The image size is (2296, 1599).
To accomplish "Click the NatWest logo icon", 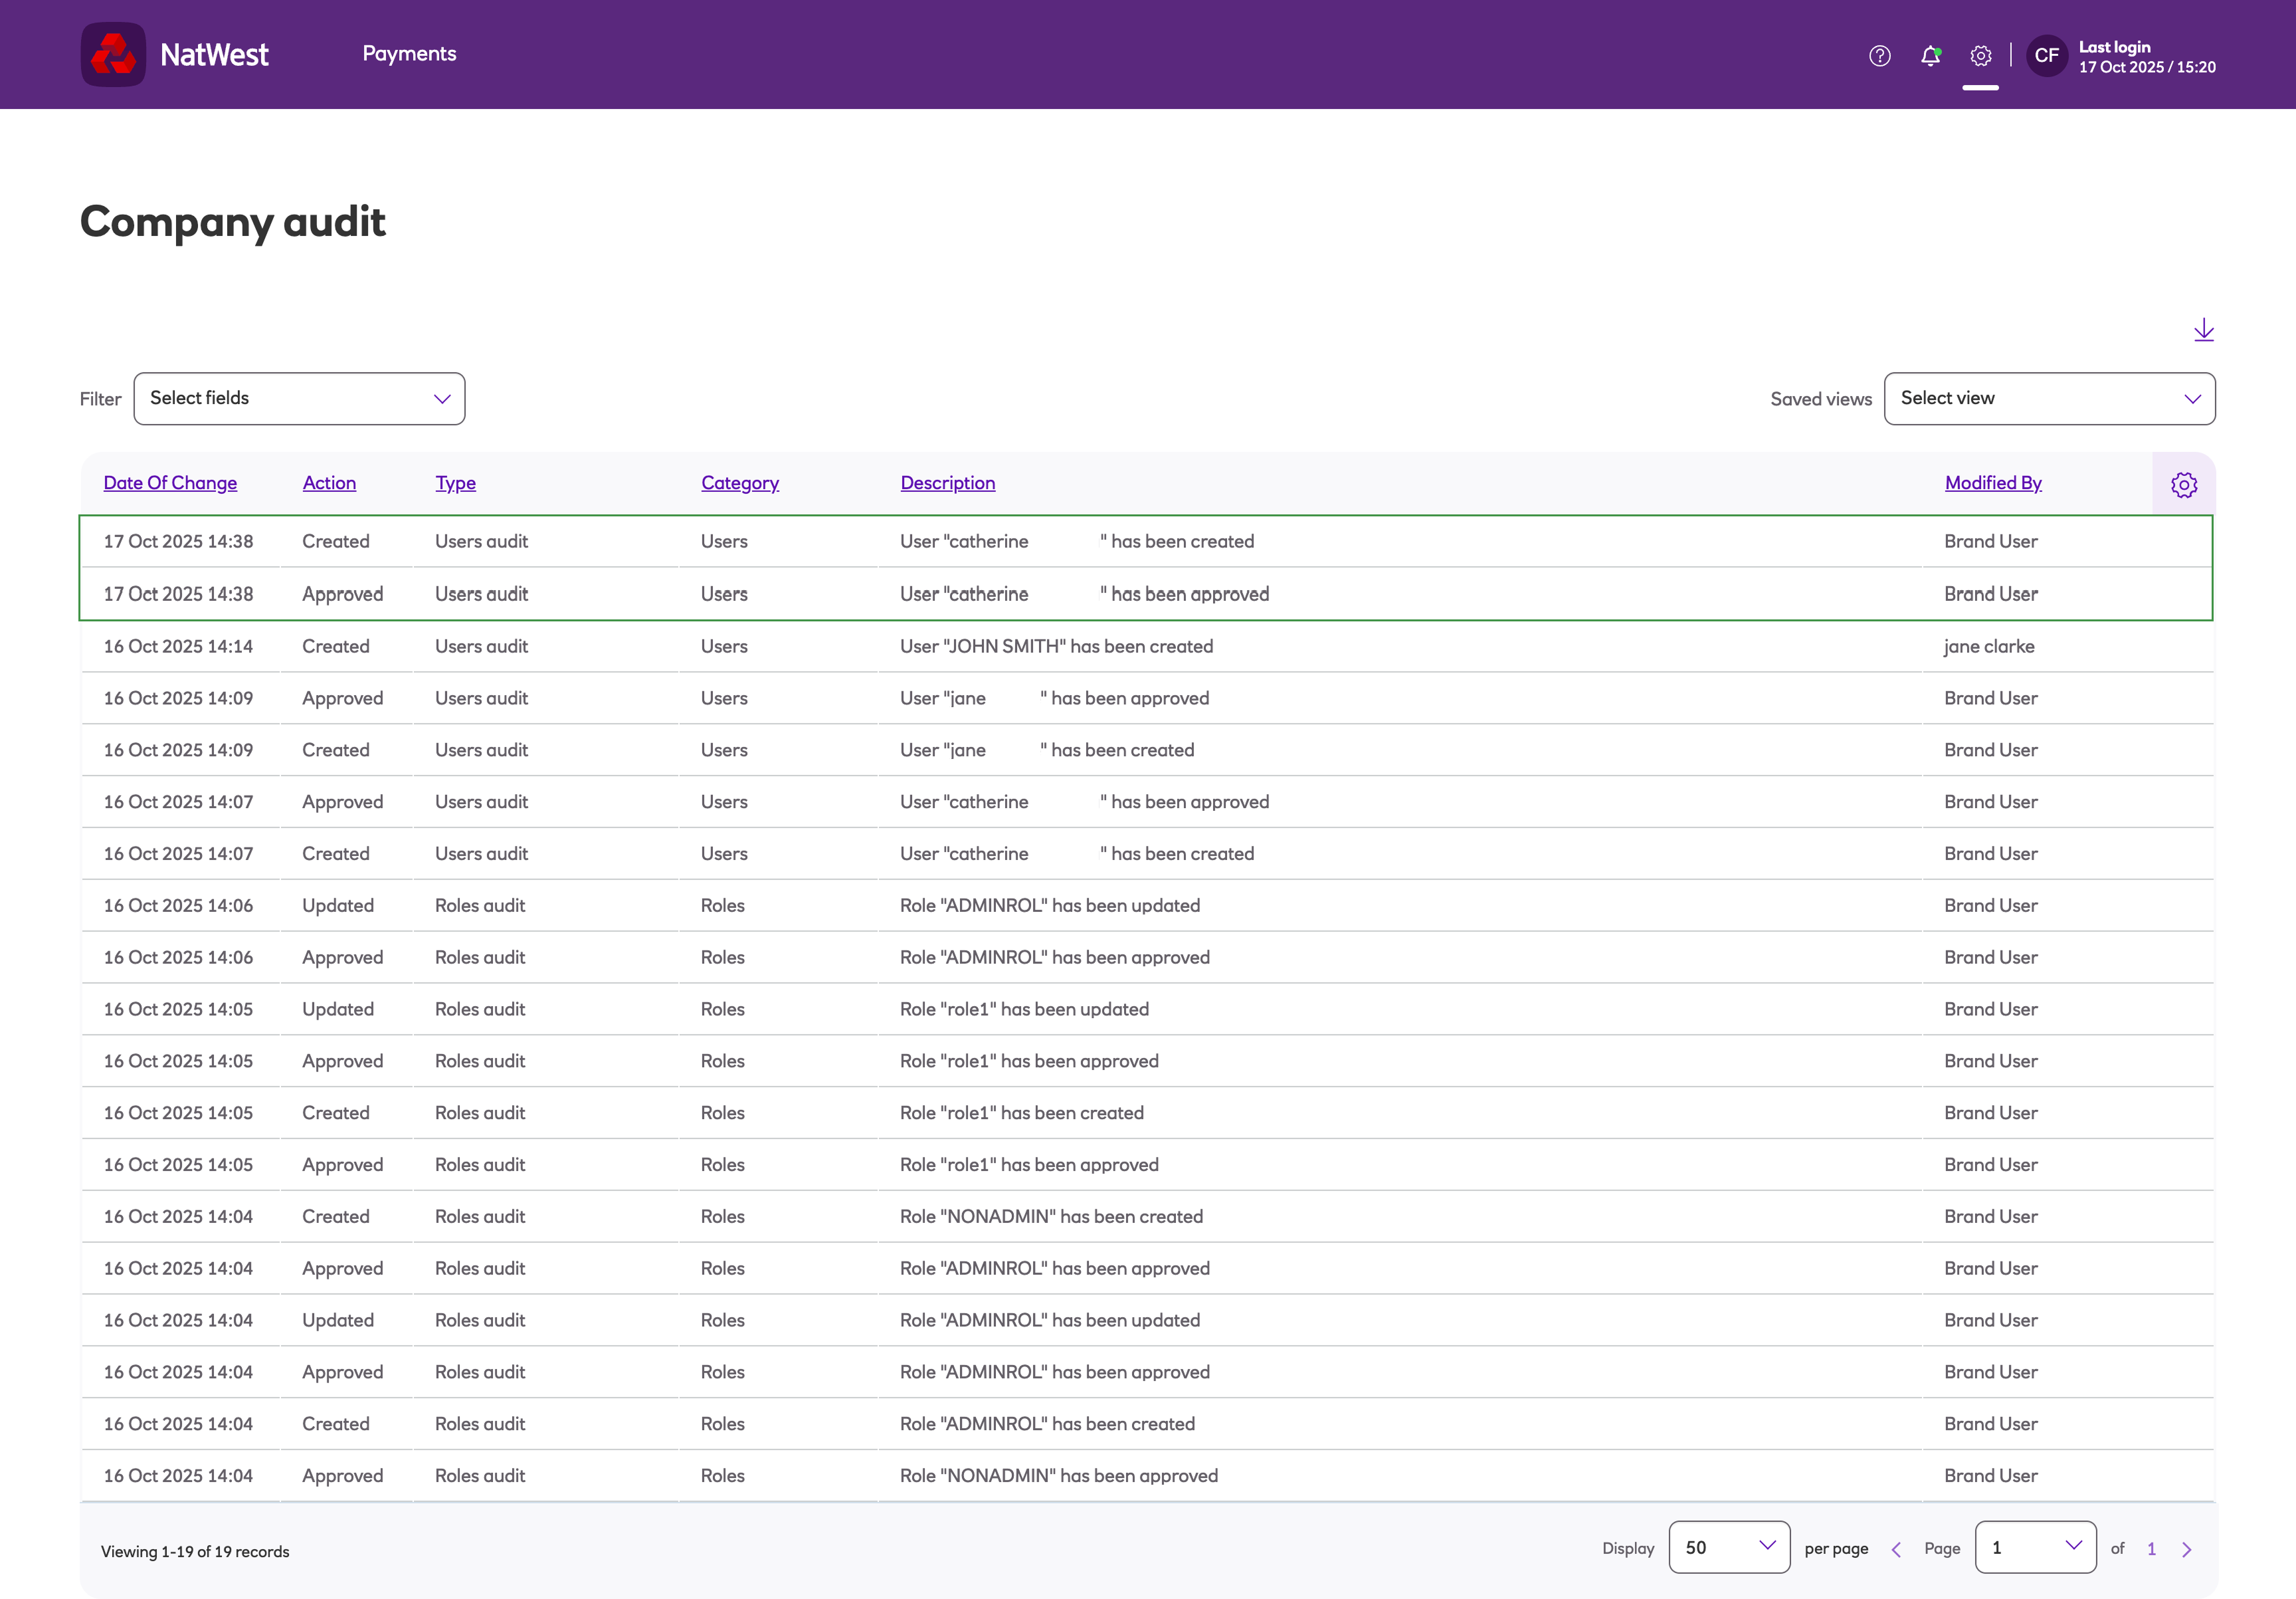I will [x=113, y=54].
